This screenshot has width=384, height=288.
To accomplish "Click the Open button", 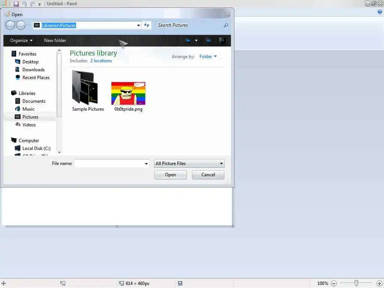I will (171, 175).
